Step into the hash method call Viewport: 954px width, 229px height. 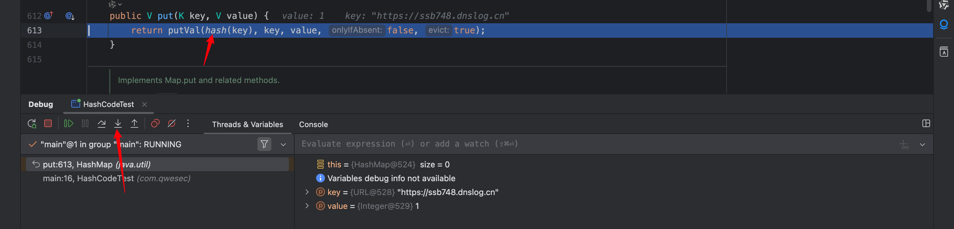pos(118,124)
